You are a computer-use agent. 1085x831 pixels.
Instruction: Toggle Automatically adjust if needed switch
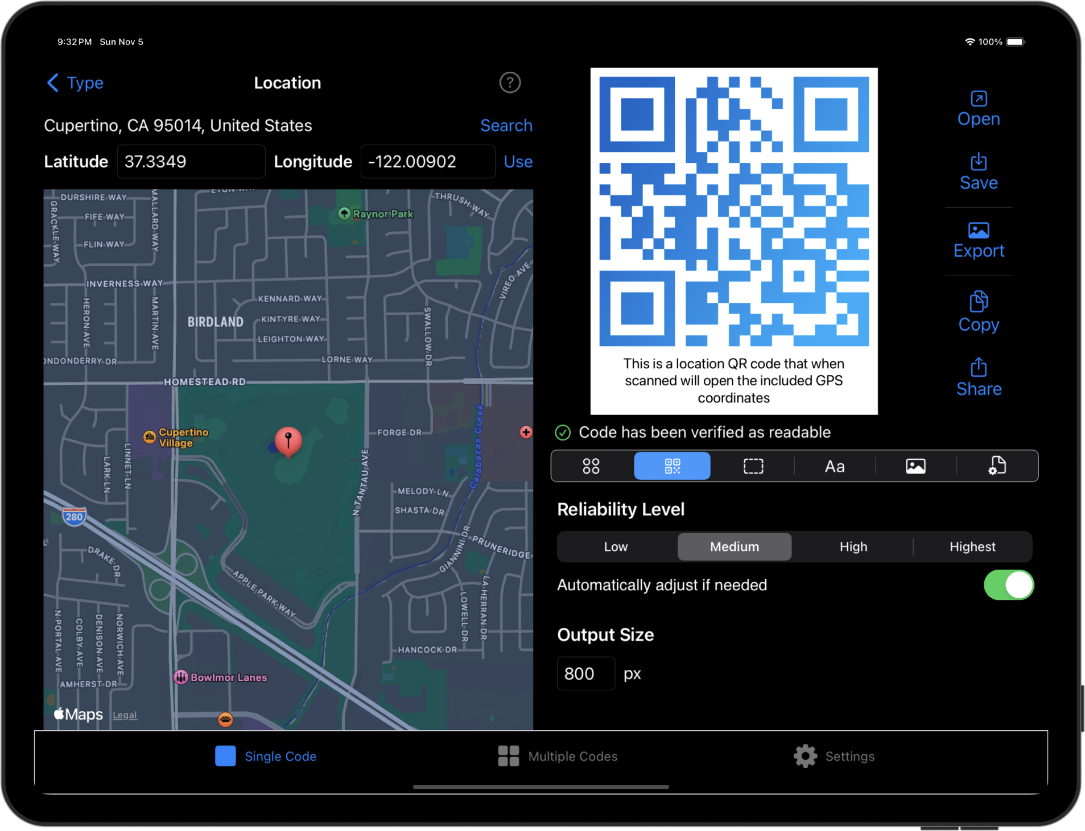(1009, 585)
